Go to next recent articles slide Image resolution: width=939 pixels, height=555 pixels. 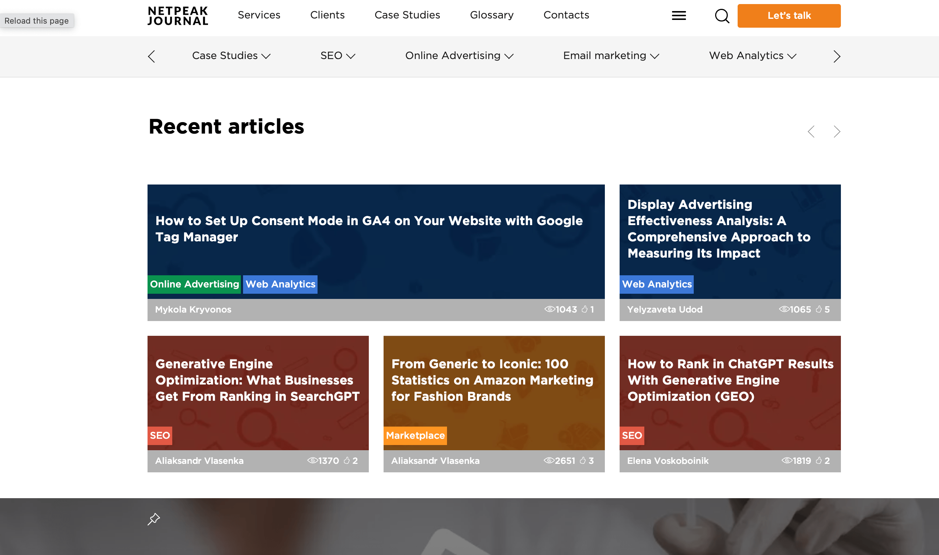[x=836, y=132]
